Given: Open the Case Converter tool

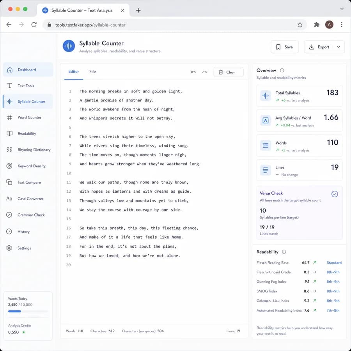Looking at the screenshot, I should pyautogui.click(x=28, y=199).
